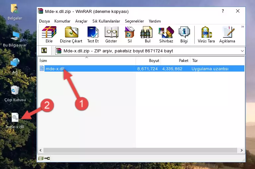The height and width of the screenshot is (169, 255).
Task: Open the Yardım menu
Action: click(x=155, y=21)
